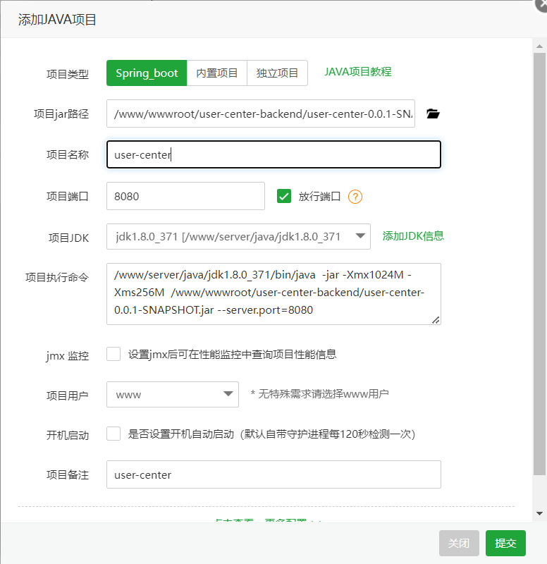Select the Spring_boot project type
Image resolution: width=547 pixels, height=564 pixels.
click(x=147, y=73)
